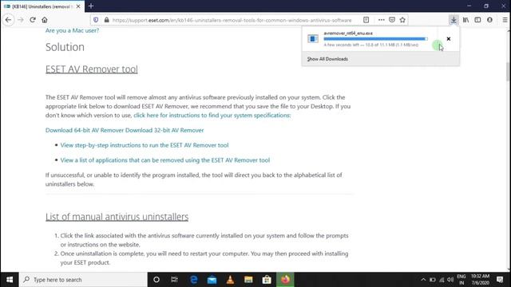511x287 pixels.
Task: Open Task View on the taskbar
Action: pos(174,280)
